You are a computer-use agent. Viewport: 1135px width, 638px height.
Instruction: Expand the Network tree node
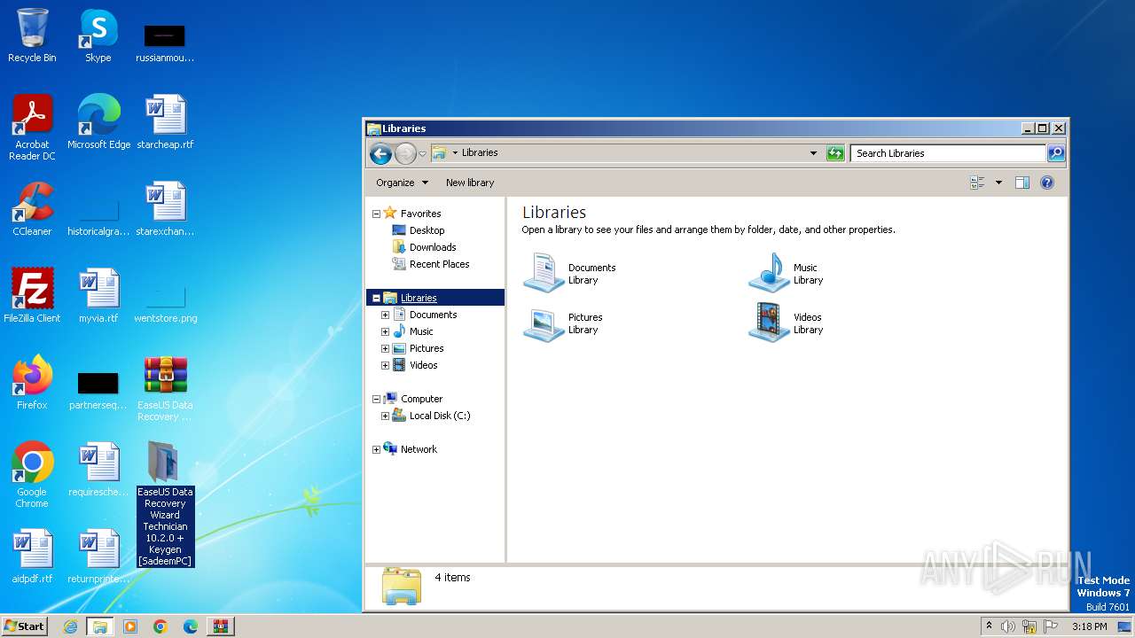[376, 449]
